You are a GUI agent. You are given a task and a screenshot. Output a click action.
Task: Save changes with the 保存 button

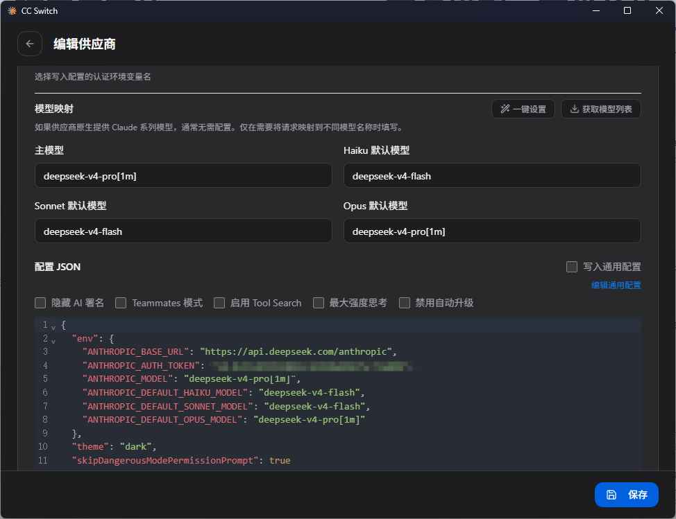[627, 495]
